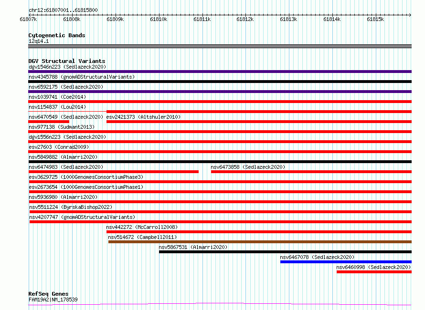This screenshot has width=425, height=310.
Task: Open the nsv4345788 gnomADStructuralVariants label
Action: click(x=82, y=77)
